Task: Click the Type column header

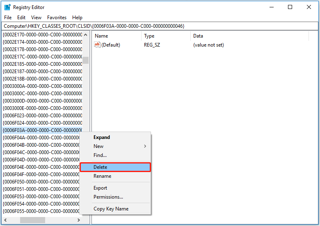Action: (166, 36)
